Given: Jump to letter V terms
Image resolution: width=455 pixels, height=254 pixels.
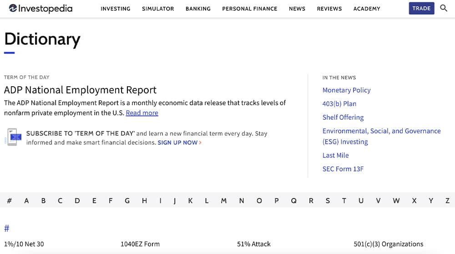Looking at the screenshot, I should [x=378, y=200].
